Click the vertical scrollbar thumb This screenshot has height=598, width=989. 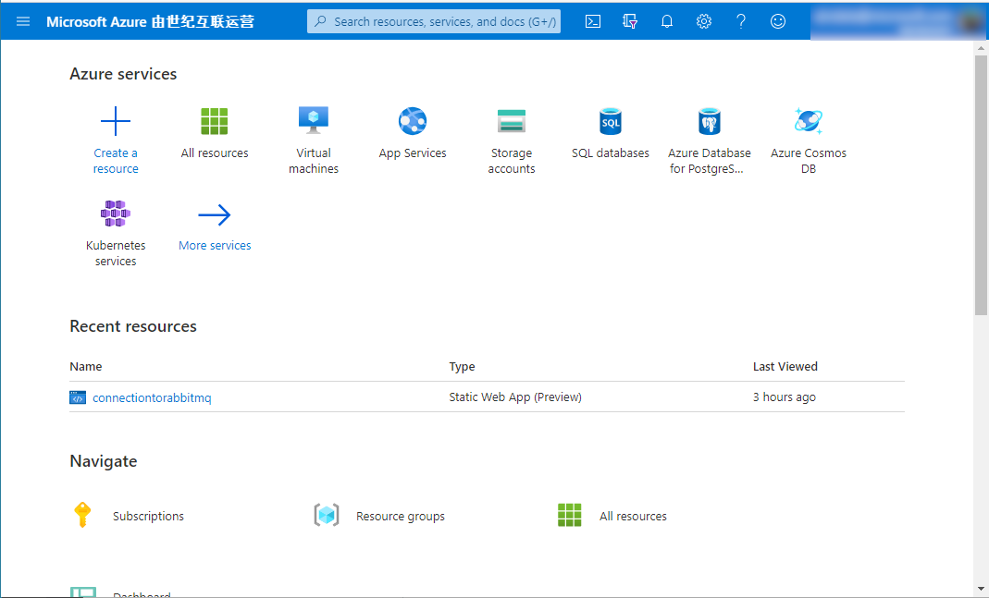[981, 185]
